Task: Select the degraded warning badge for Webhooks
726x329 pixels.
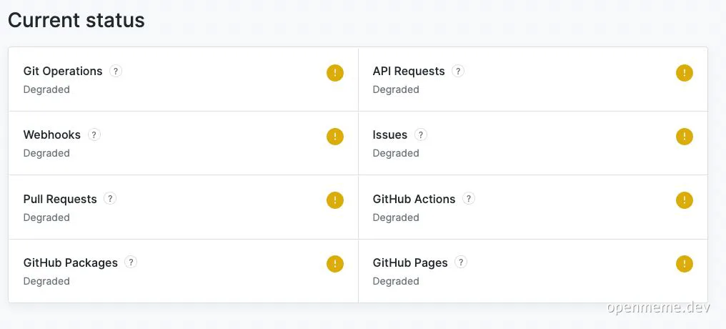Action: (334, 137)
